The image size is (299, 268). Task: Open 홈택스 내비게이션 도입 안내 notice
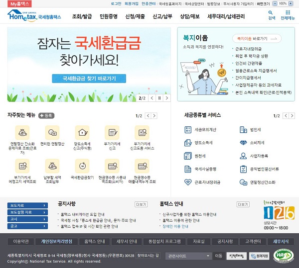coord(82,214)
